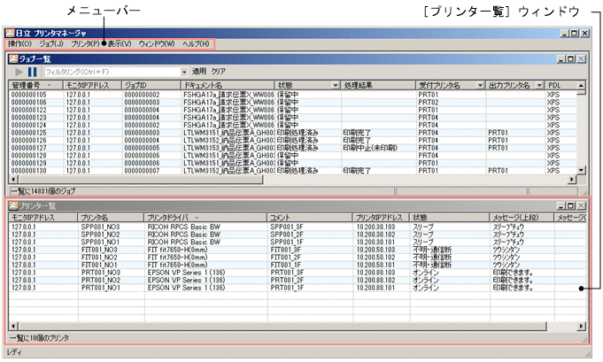Select job row 0000000127

coord(292,148)
